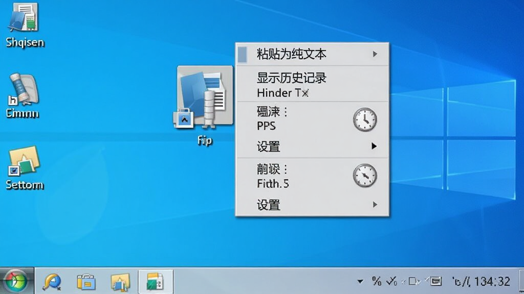524x294 pixels.
Task: Click the percent tray icon
Action: click(377, 281)
